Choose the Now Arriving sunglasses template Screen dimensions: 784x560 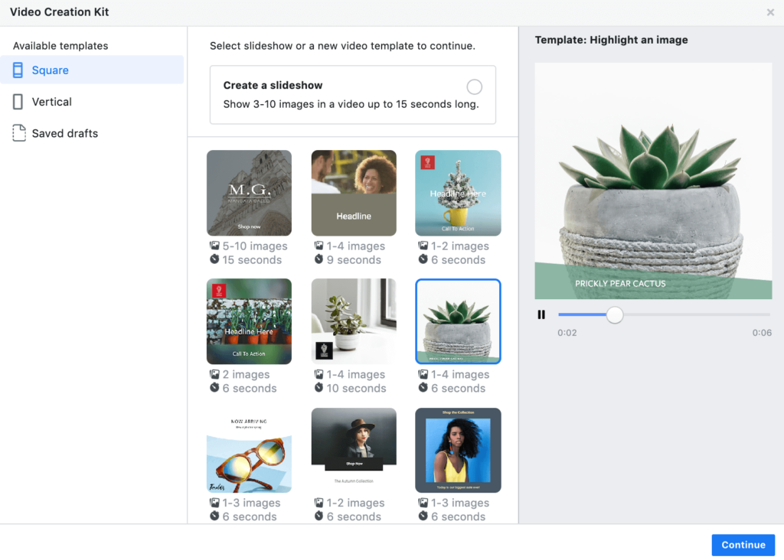(249, 450)
